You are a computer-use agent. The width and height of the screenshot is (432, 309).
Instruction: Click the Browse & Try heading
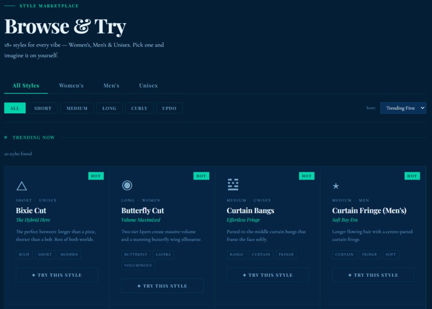click(x=65, y=26)
